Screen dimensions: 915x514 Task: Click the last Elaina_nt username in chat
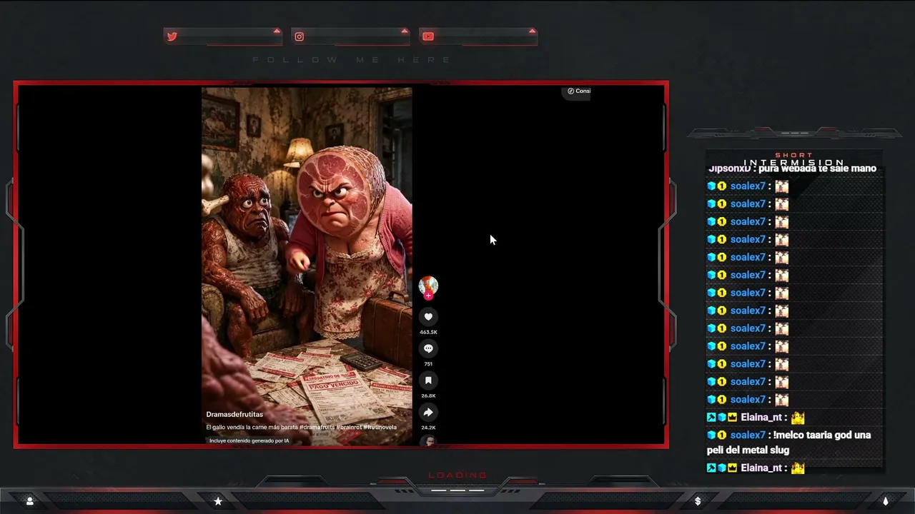click(762, 468)
